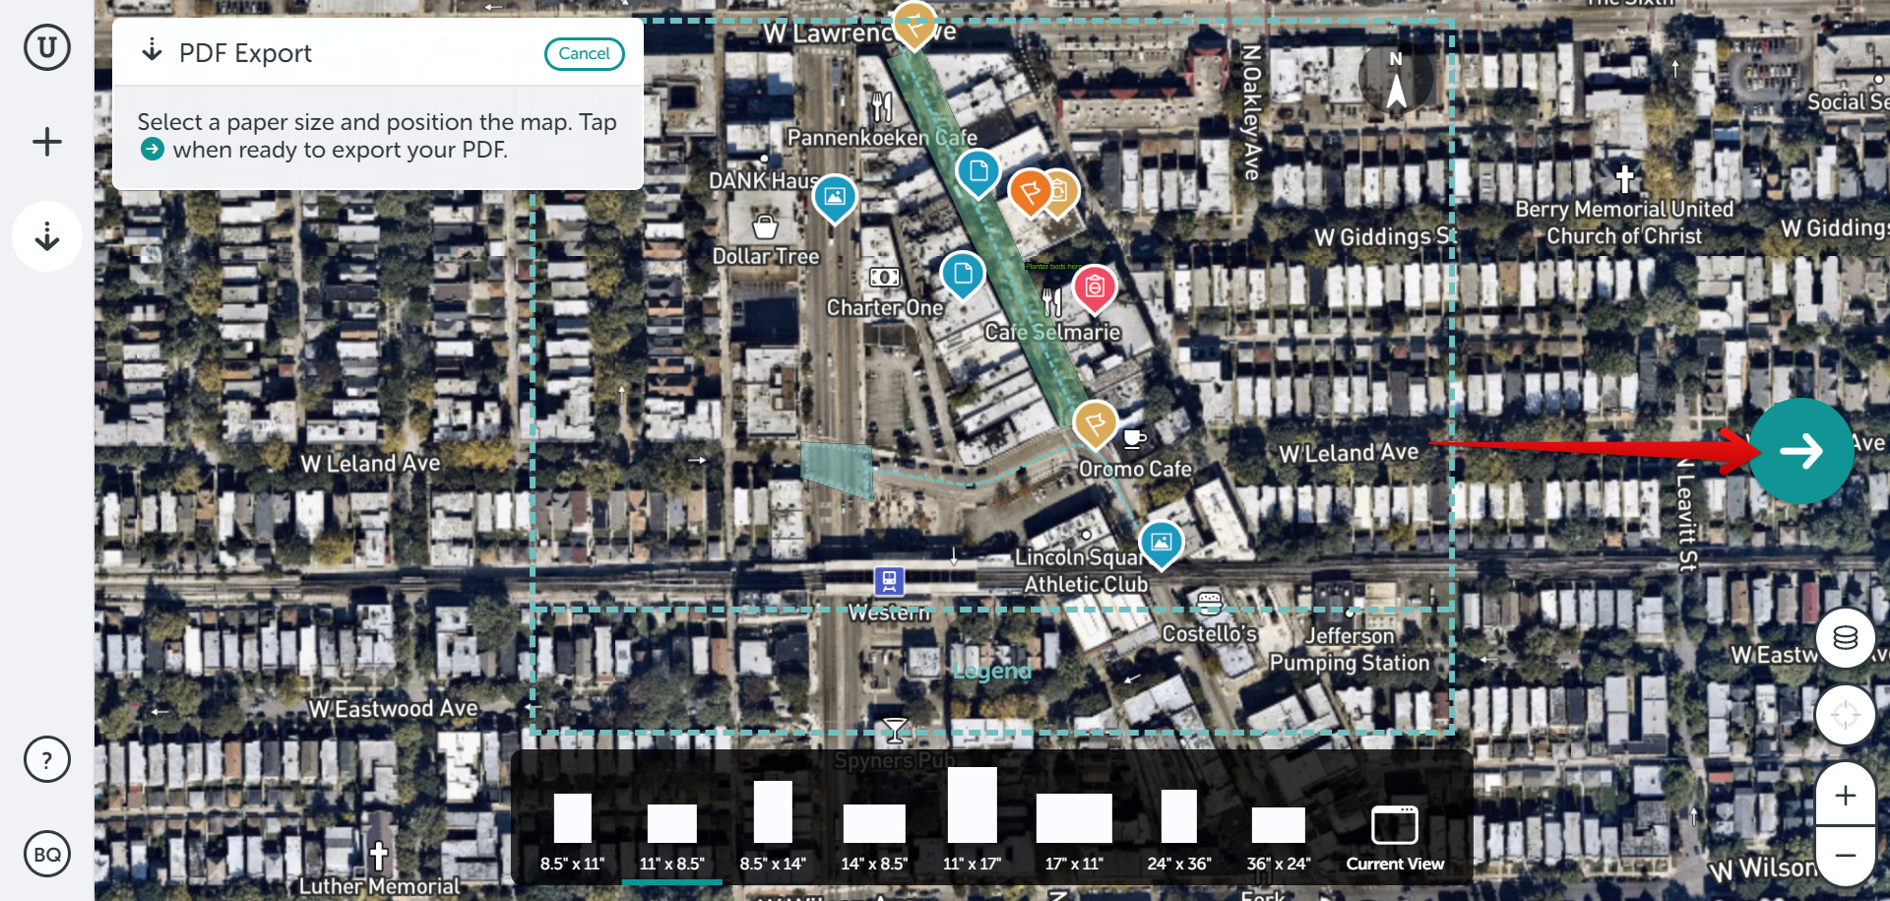Click the U logo in the sidebar
The image size is (1890, 901).
pos(46,47)
